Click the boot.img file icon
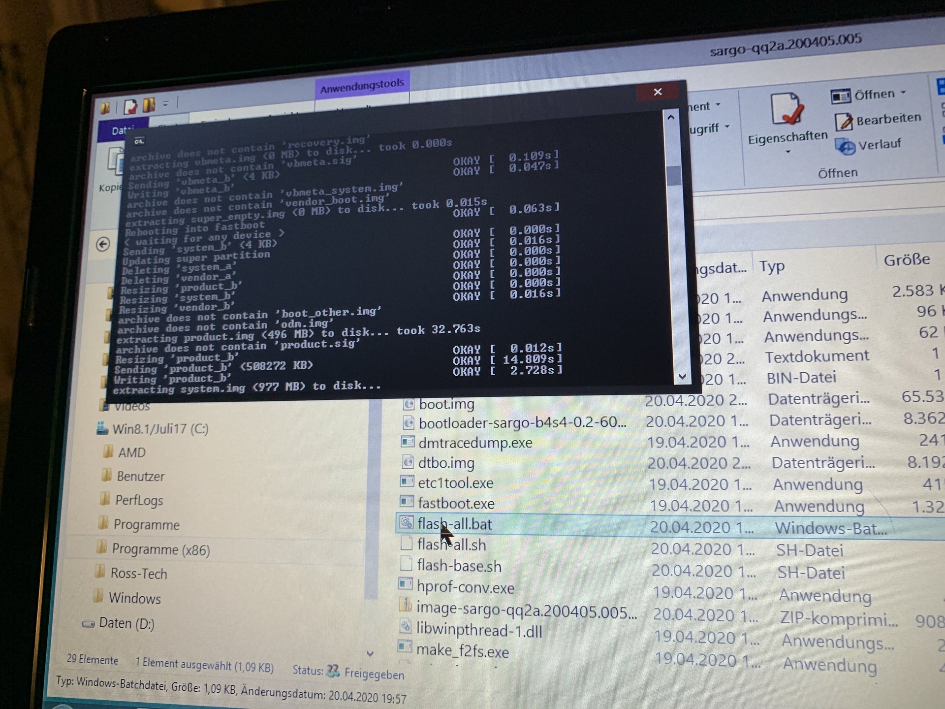945x709 pixels. [x=408, y=404]
